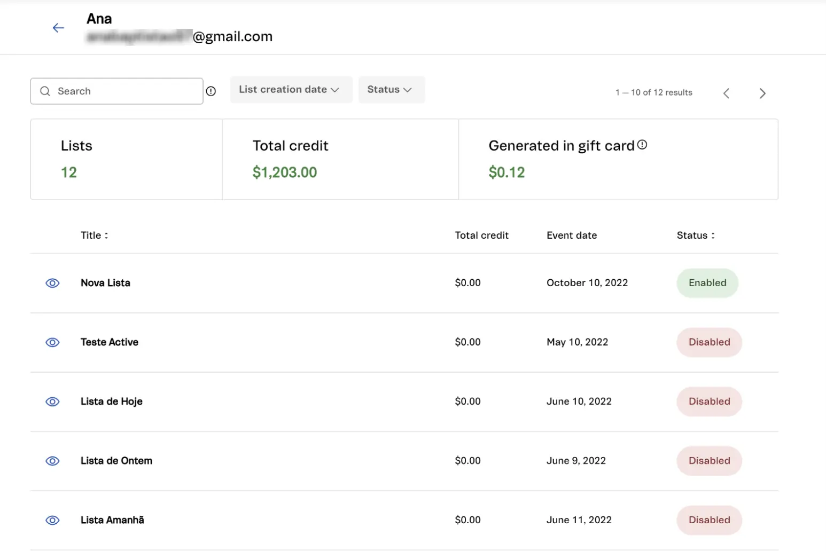826x551 pixels.
Task: Click the Nova Lista title text
Action: [x=105, y=283]
